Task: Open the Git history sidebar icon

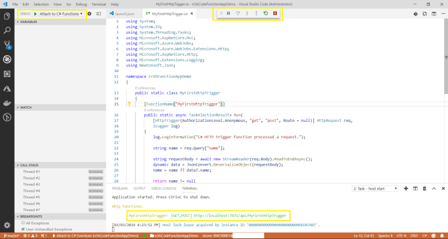Action: click(x=7, y=117)
